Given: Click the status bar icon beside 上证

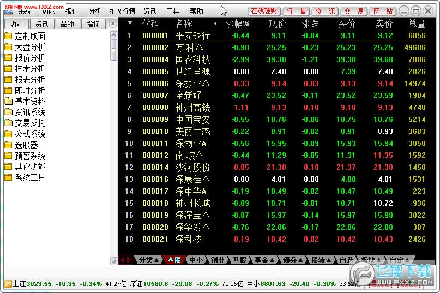Looking at the screenshot, I should click(8, 284).
